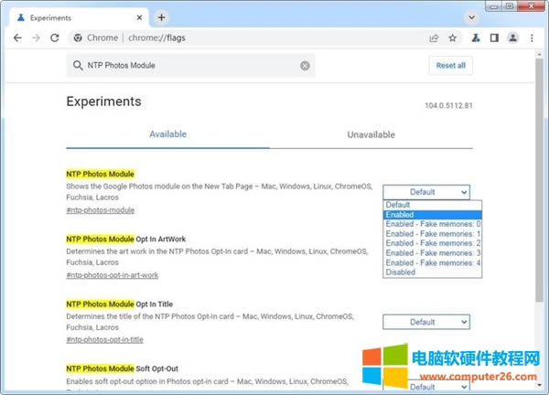Click the browser back arrow

(x=15, y=37)
